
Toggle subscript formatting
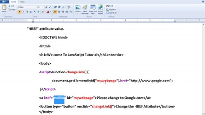(35, 12)
